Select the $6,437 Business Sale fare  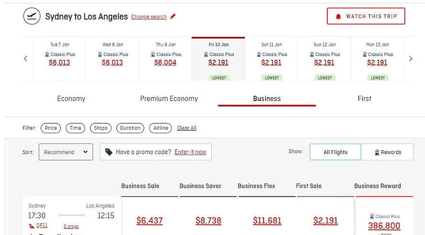tap(149, 221)
